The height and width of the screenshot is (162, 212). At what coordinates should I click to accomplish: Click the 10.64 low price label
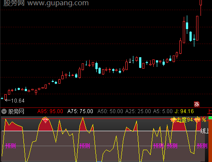click(x=18, y=101)
